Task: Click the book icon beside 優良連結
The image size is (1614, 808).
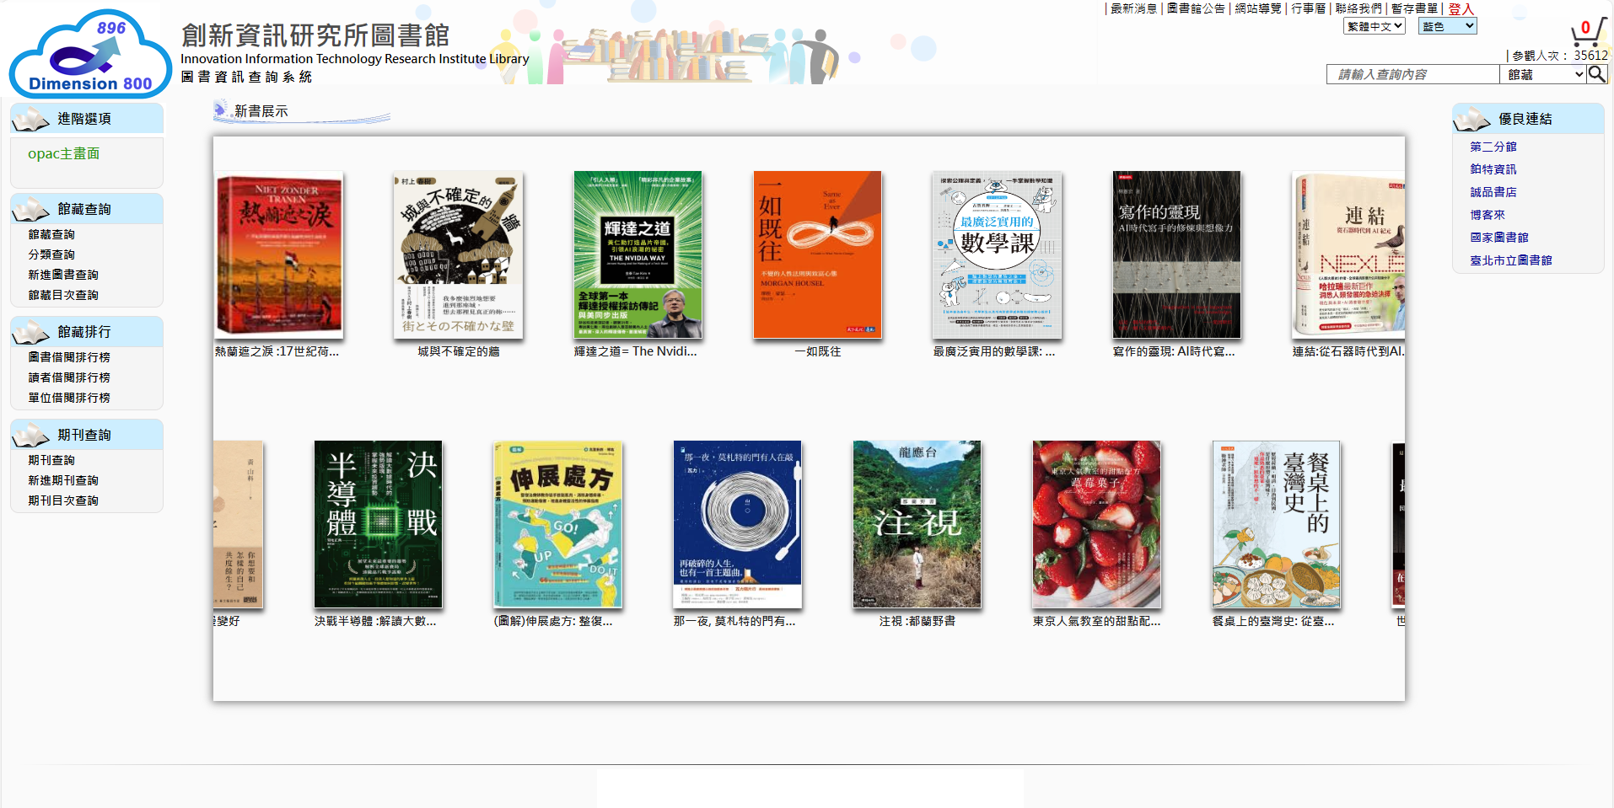Action: [x=1472, y=120]
